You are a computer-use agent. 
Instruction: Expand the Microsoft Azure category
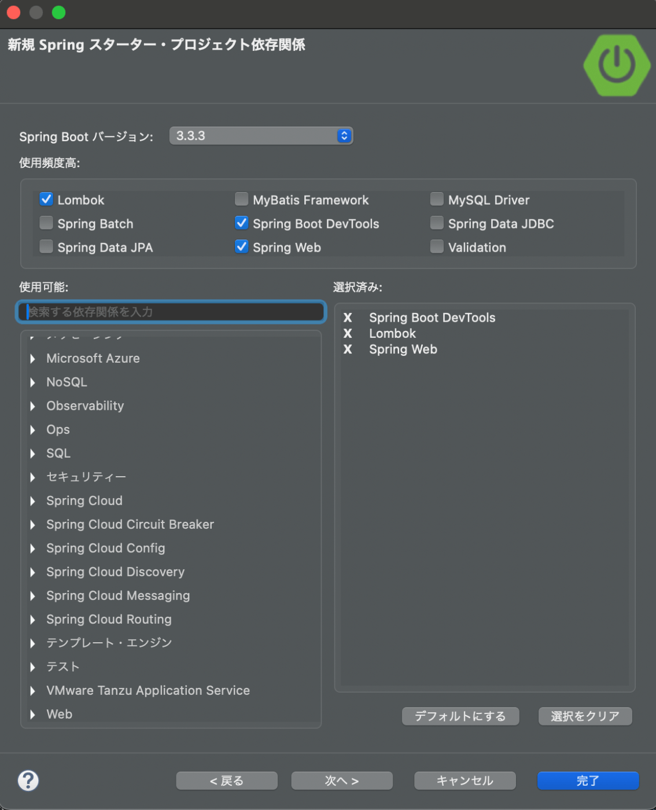click(x=33, y=359)
